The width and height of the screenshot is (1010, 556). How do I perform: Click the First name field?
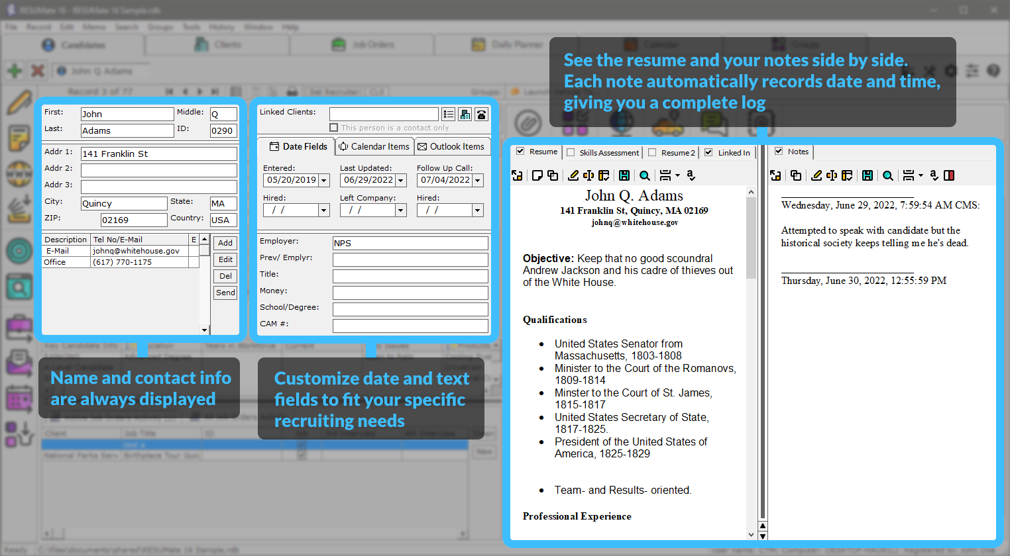point(127,114)
